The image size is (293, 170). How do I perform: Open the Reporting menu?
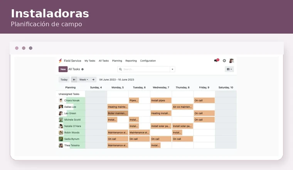131,61
